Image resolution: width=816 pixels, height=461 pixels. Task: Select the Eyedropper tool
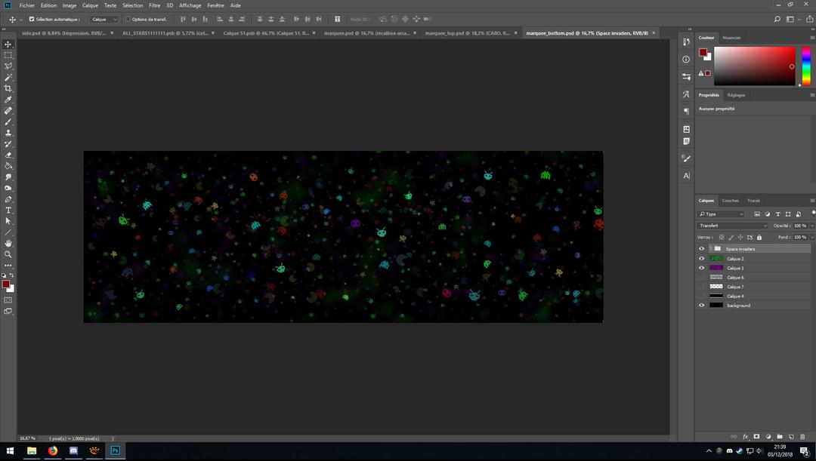coord(8,100)
